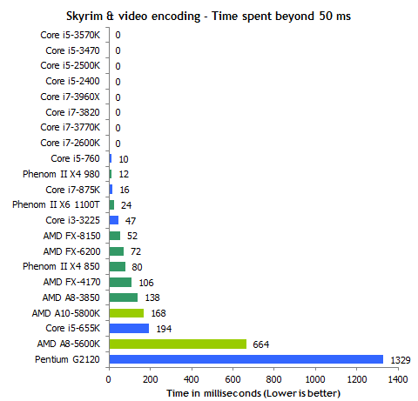The width and height of the screenshot is (418, 401).
Task: Select the blue Core i5-655K bar
Action: (x=129, y=328)
